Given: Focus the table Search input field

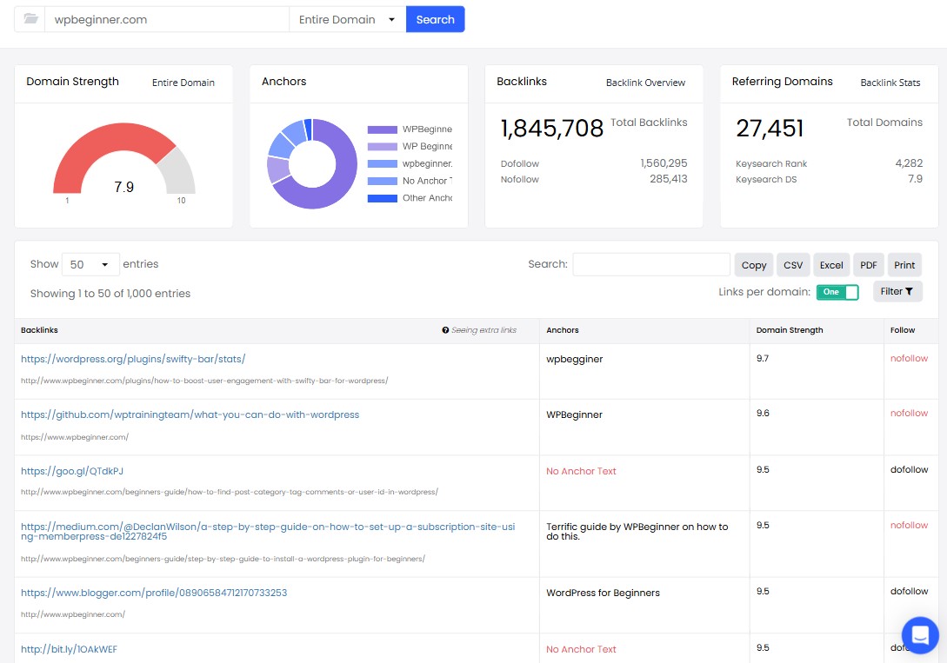Looking at the screenshot, I should (x=651, y=264).
